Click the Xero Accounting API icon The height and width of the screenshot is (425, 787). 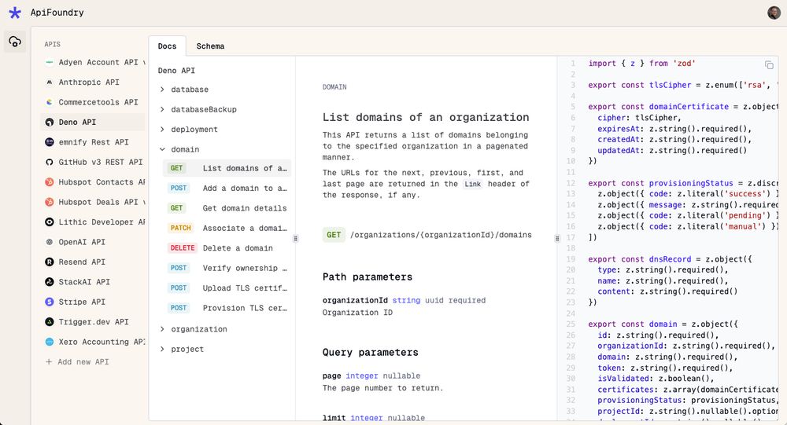[x=49, y=343]
